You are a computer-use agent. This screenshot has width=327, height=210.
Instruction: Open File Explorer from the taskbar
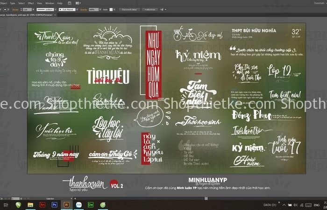[30, 204]
